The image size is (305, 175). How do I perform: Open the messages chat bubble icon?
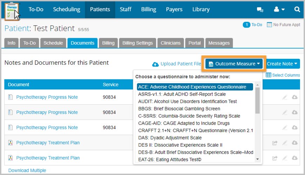[260, 10]
